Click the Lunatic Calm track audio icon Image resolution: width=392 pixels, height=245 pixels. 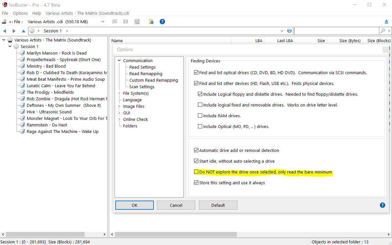coord(23,86)
